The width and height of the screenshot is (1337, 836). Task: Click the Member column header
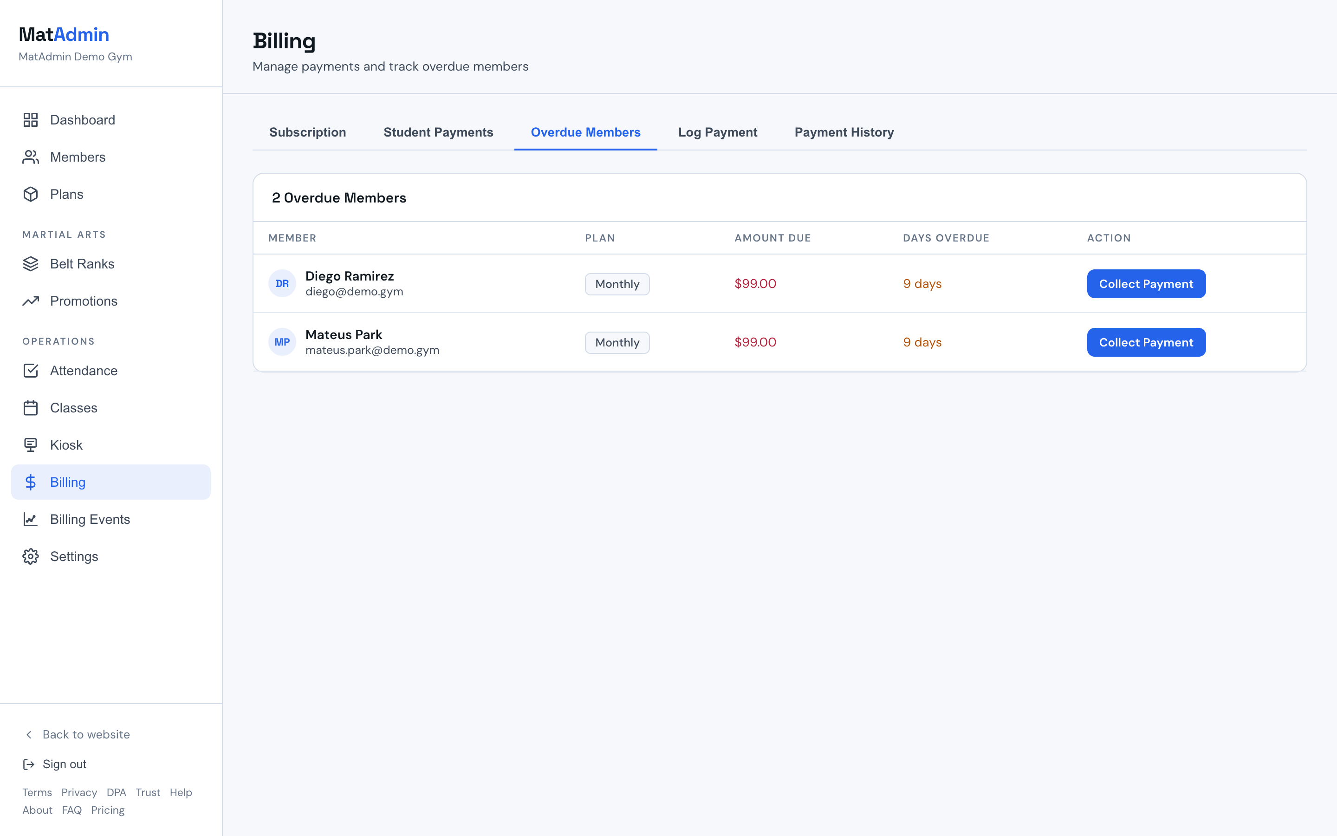pyautogui.click(x=292, y=238)
